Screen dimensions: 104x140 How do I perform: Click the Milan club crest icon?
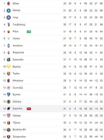pos(9,4)
